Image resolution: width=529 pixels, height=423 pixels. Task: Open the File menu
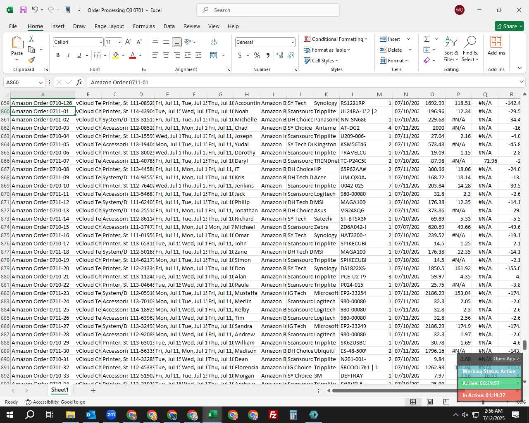(x=13, y=26)
